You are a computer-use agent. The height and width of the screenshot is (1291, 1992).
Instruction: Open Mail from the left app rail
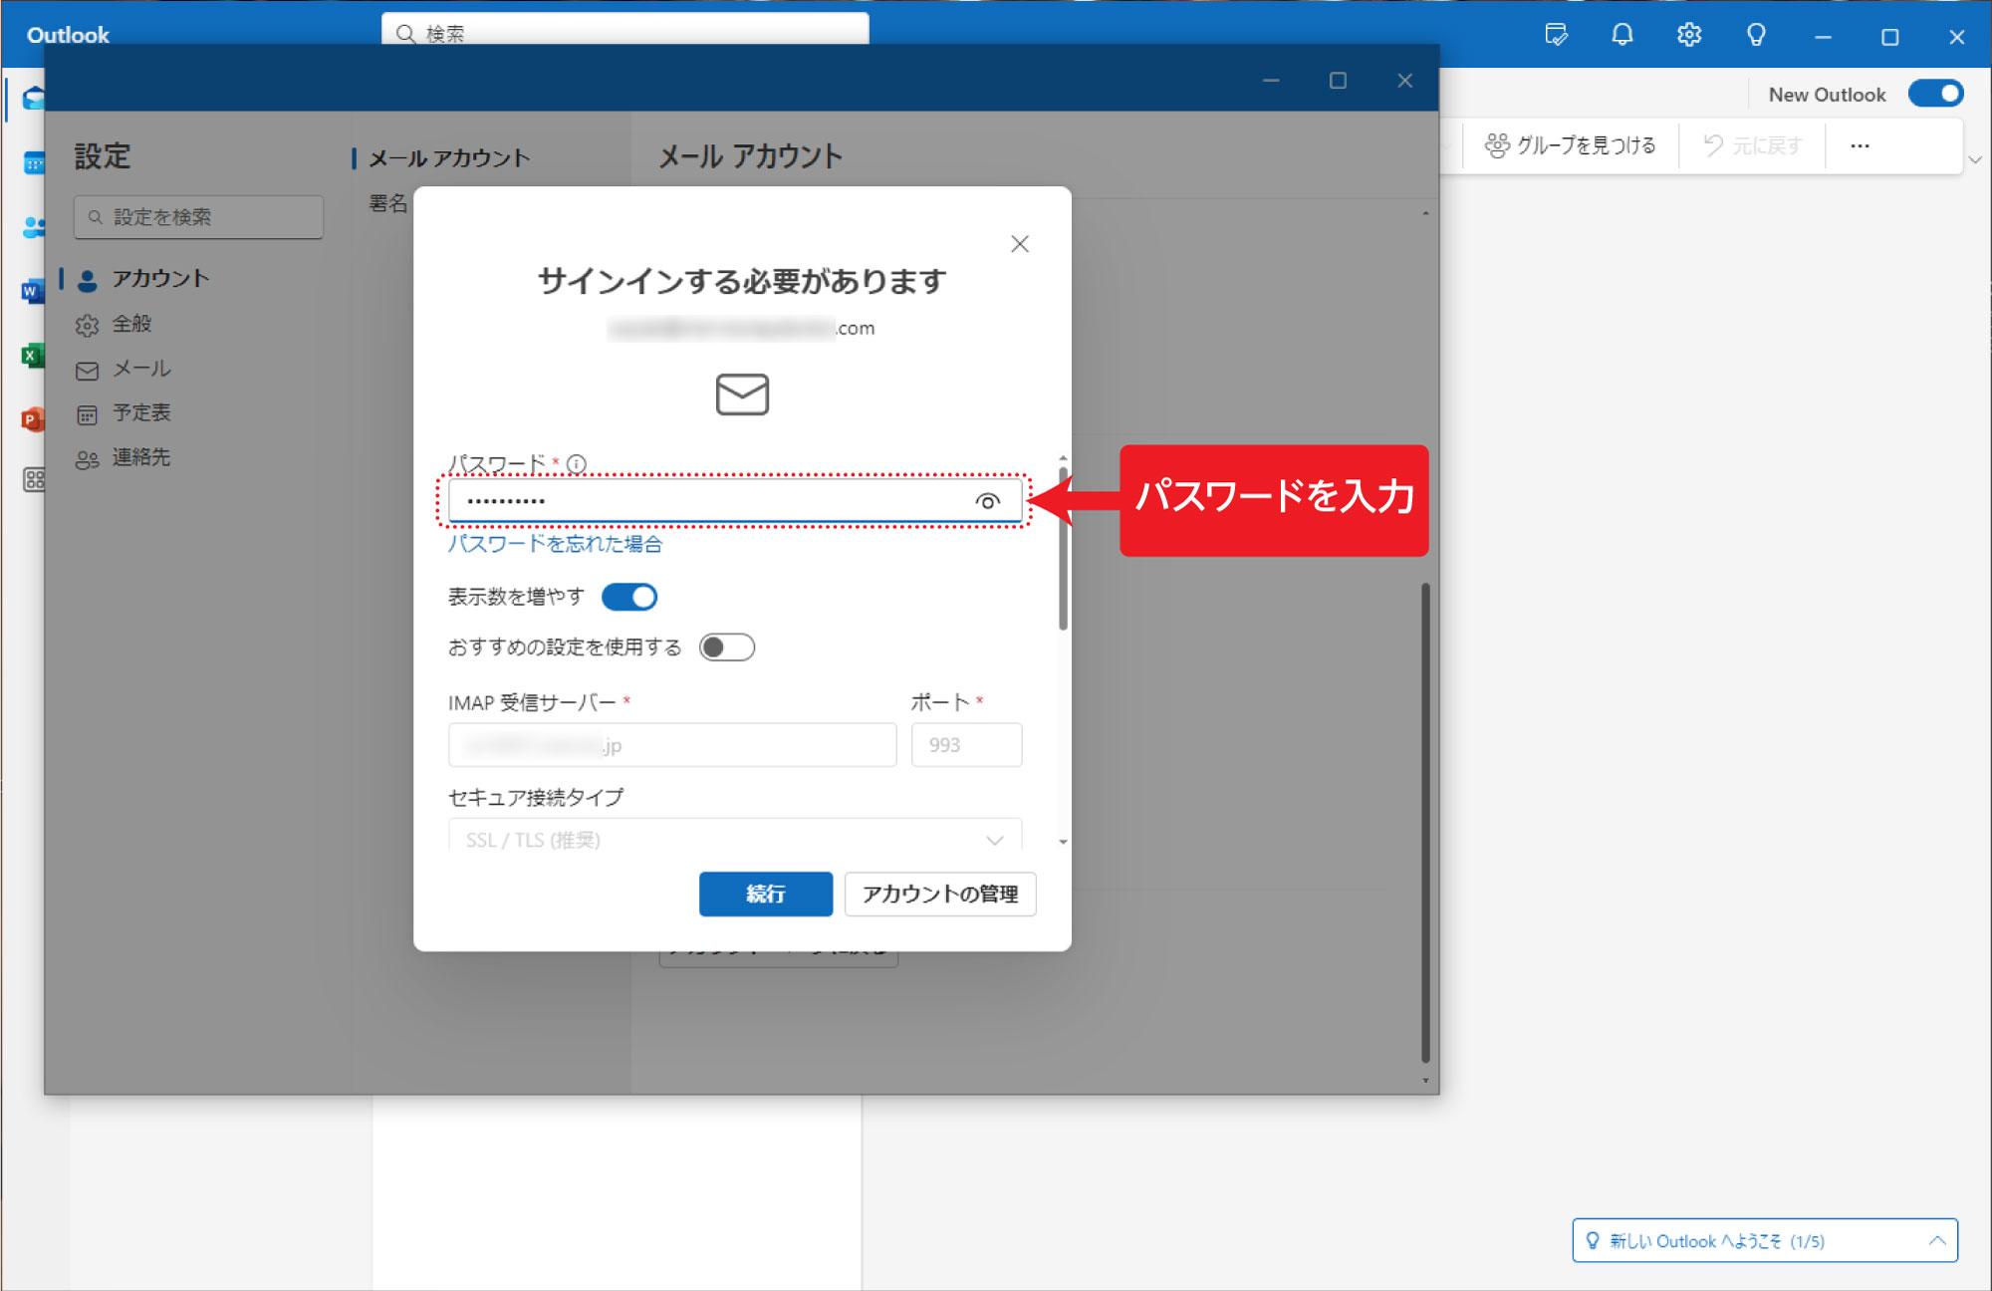pos(33,98)
